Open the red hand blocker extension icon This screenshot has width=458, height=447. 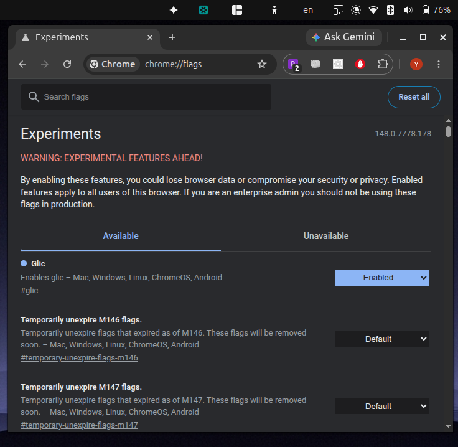point(360,64)
